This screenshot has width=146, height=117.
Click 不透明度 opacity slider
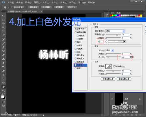click(x=113, y=34)
